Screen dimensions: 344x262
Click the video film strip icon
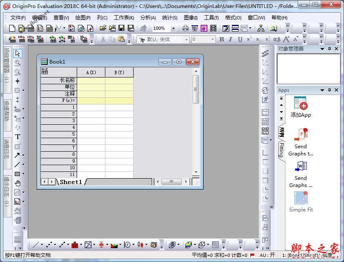tap(213, 28)
